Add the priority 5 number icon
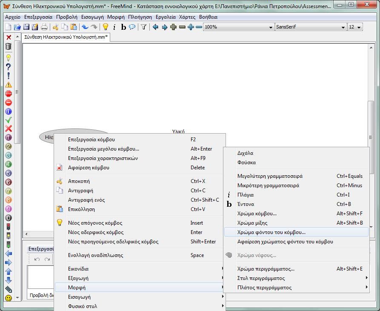Viewport: 380px width, 311px height. (9, 173)
